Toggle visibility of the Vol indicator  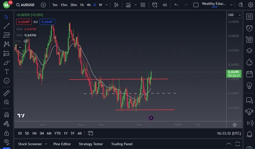click(x=26, y=41)
